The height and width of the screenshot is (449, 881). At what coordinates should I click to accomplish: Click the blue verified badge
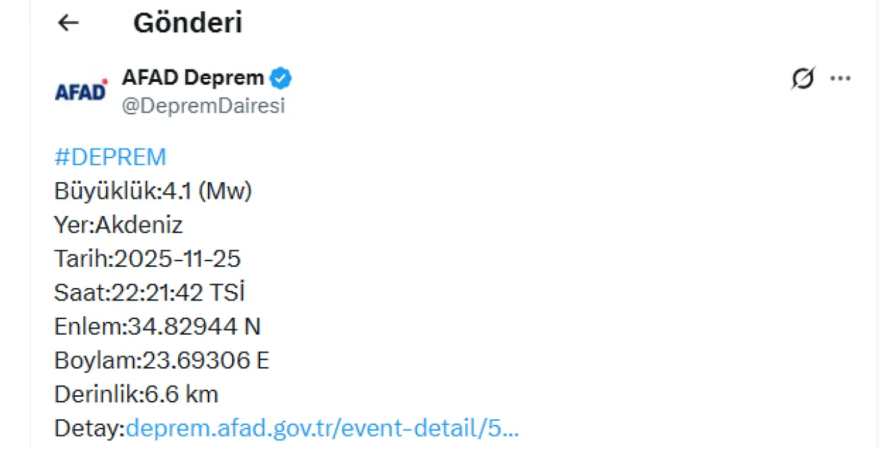(280, 78)
